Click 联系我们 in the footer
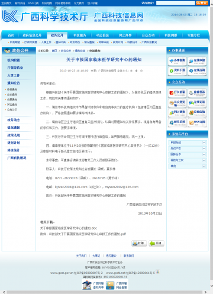 click(129, 256)
